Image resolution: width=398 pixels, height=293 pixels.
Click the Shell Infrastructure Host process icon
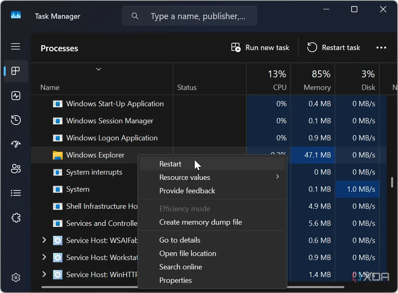(x=58, y=206)
